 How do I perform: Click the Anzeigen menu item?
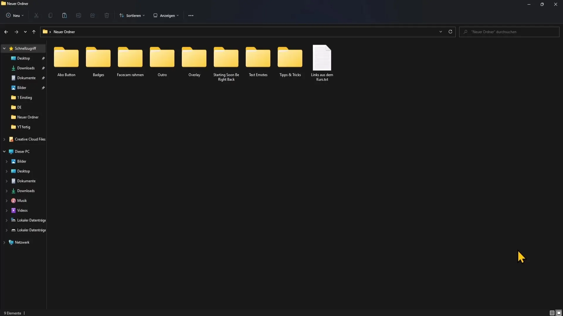167,16
